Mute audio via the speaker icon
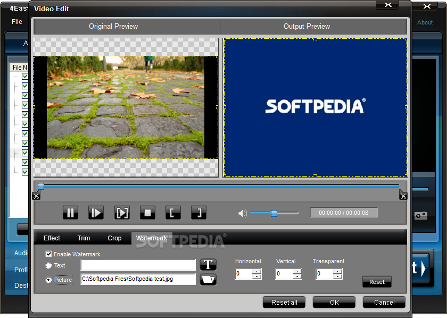This screenshot has width=447, height=318. click(x=242, y=213)
